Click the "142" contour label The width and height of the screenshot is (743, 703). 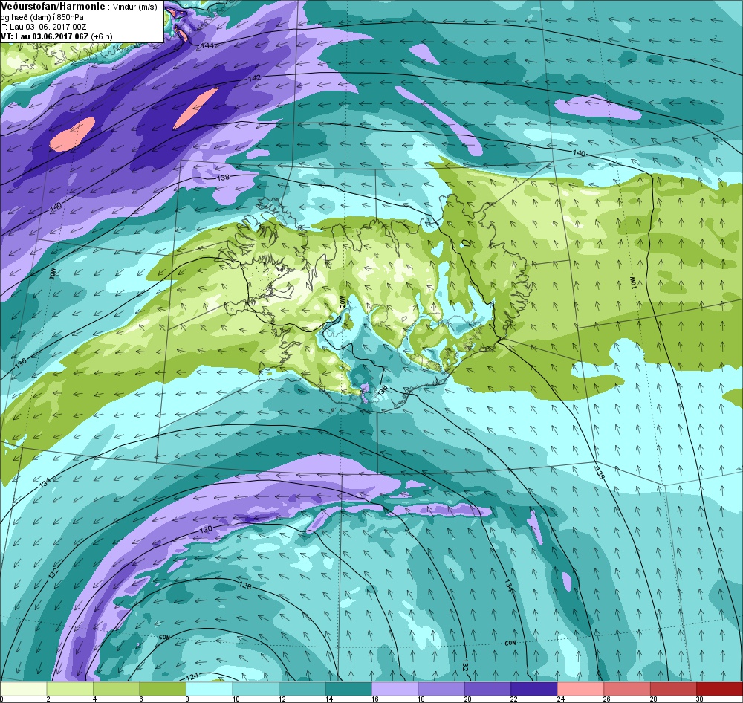254,78
